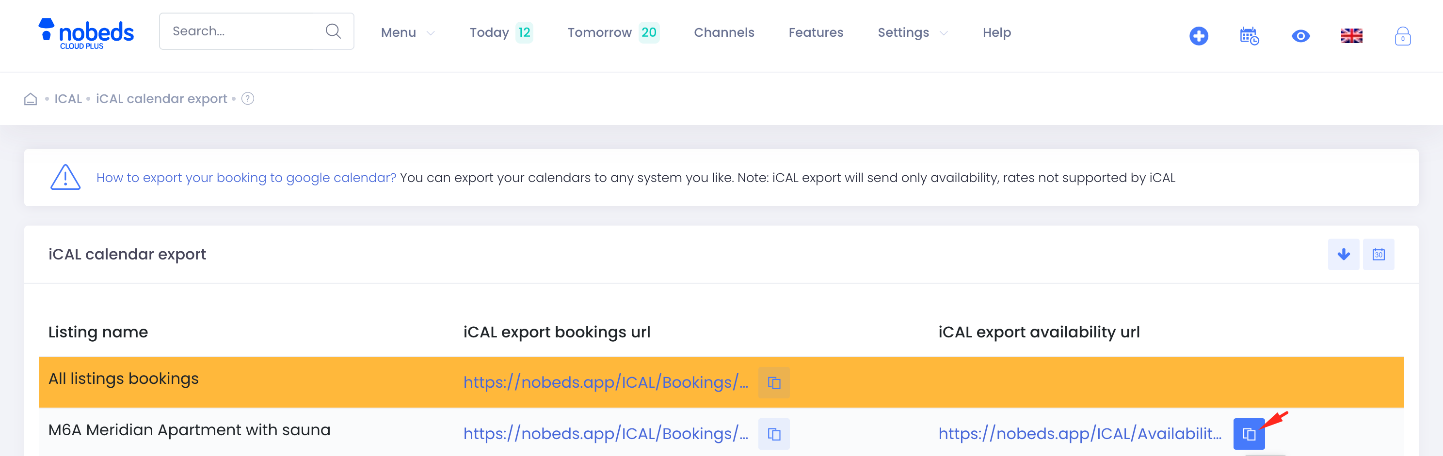Open the Features menu item
Image resolution: width=1443 pixels, height=456 pixels.
(816, 32)
